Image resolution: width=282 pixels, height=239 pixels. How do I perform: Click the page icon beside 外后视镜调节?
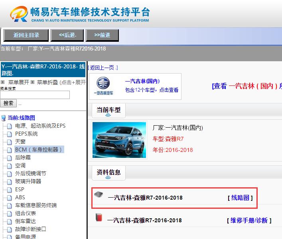[10, 174]
